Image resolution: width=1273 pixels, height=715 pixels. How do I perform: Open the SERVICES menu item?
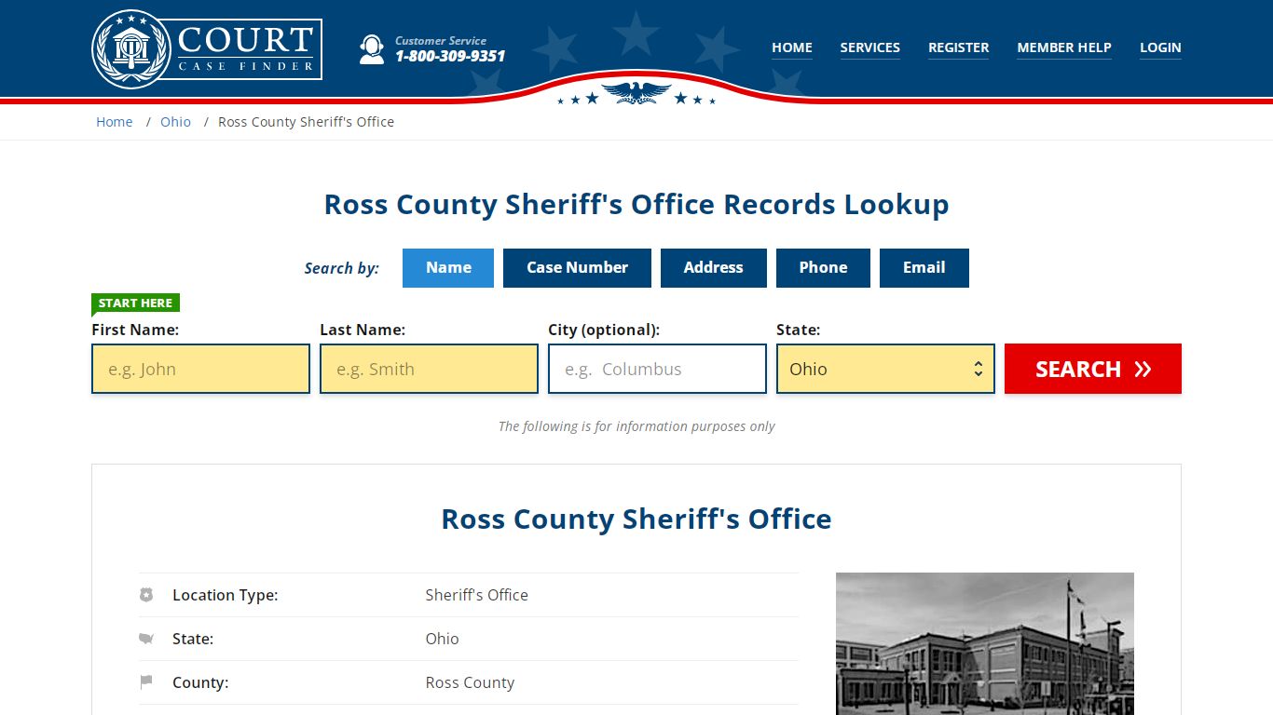click(x=869, y=47)
